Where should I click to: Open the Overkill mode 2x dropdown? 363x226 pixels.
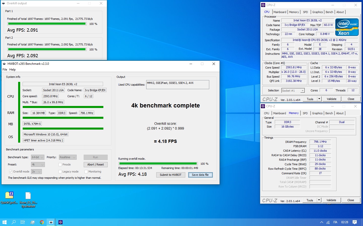[x=36, y=172]
